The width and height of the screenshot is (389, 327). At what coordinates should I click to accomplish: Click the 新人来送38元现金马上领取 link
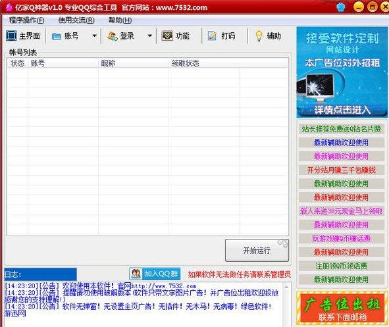341,211
